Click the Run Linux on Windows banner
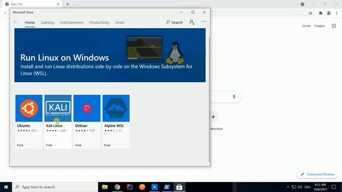 [110, 55]
